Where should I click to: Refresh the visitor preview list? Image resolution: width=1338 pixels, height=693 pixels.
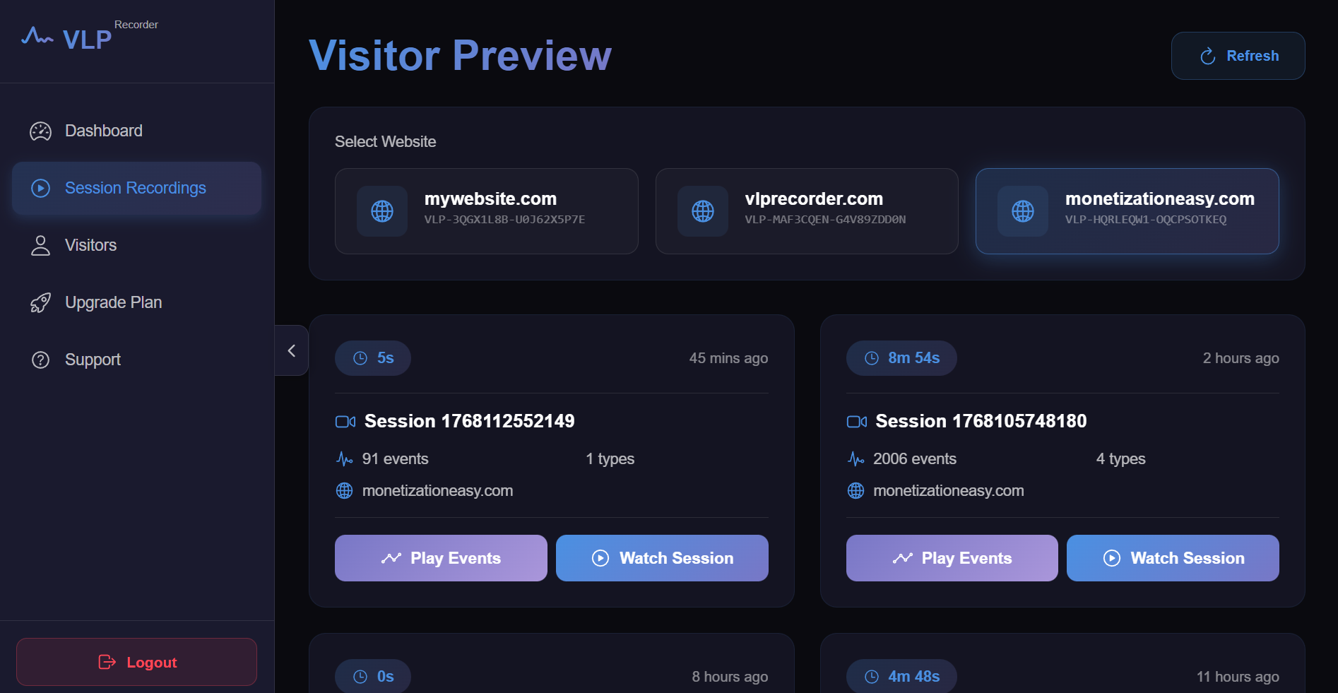coord(1238,56)
